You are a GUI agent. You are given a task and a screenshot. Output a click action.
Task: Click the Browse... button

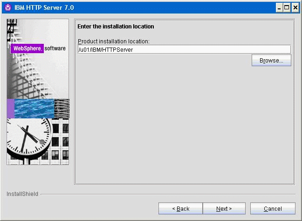(x=271, y=60)
